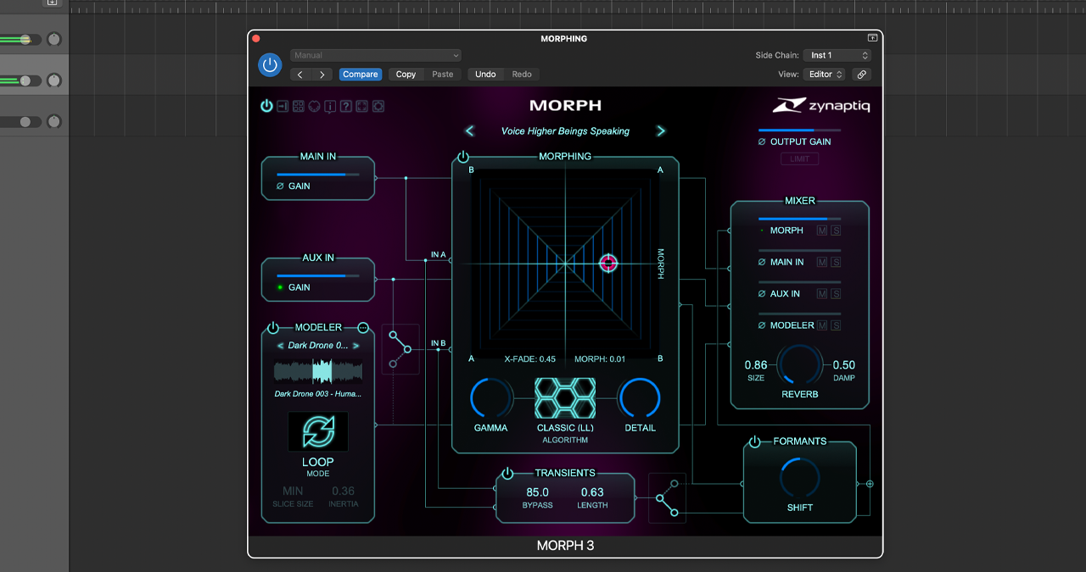The width and height of the screenshot is (1086, 572).
Task: Click the Copy button
Action: (x=406, y=75)
